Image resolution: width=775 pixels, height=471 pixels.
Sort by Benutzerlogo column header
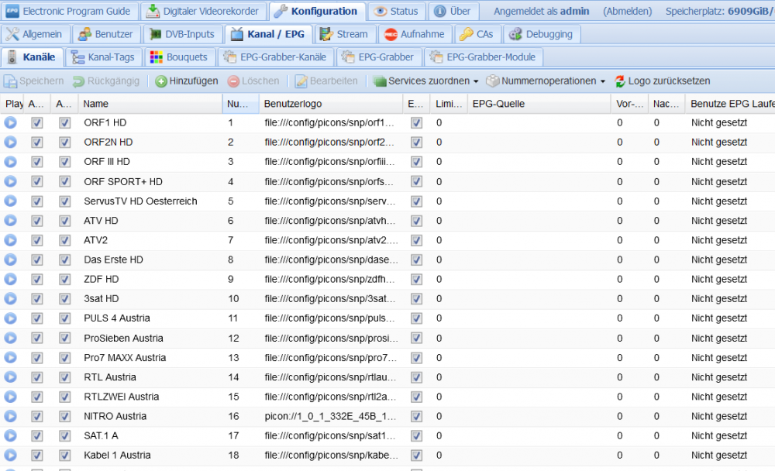(331, 104)
